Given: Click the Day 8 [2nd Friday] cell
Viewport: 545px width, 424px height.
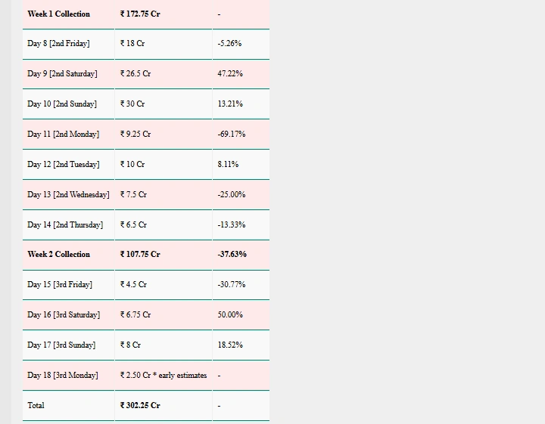Looking at the screenshot, I should point(58,43).
